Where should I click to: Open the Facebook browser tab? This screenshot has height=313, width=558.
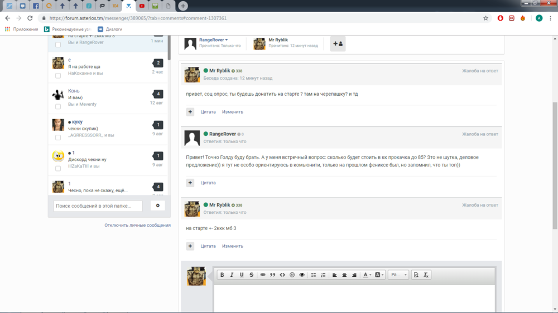coord(36,6)
